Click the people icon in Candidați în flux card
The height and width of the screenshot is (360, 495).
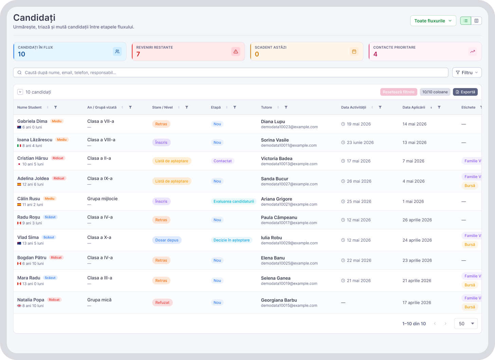coord(117,51)
